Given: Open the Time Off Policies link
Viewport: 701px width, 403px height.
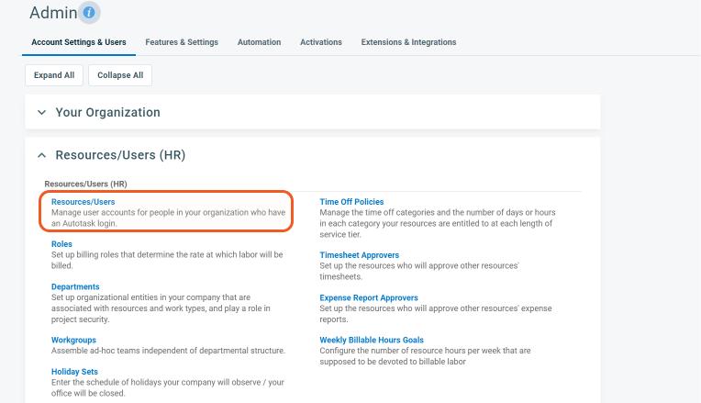Looking at the screenshot, I should (351, 202).
